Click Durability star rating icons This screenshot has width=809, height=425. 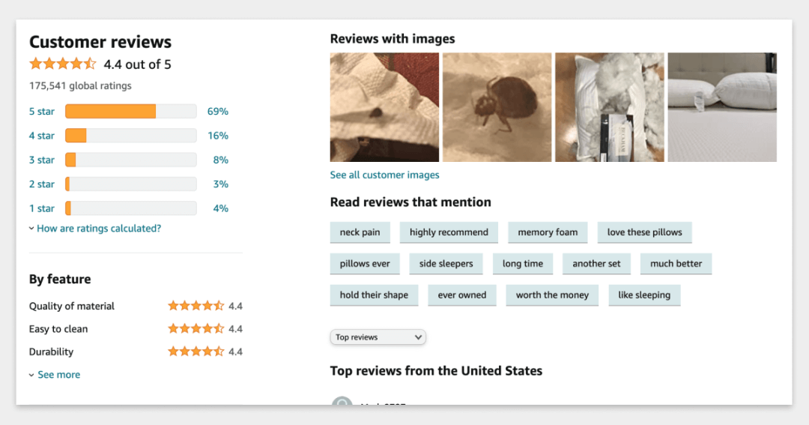pos(196,352)
